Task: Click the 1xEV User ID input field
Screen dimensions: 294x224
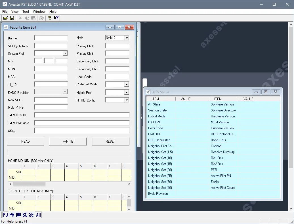Action: (82, 115)
